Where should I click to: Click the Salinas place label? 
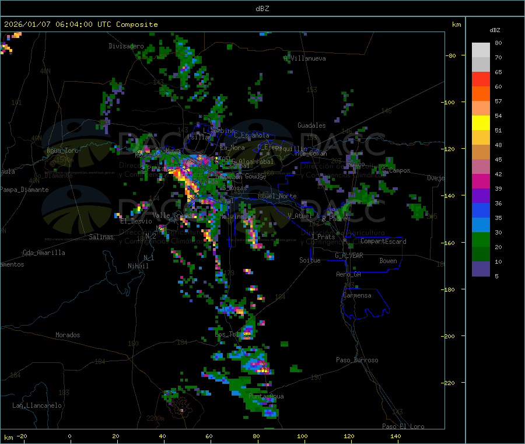pos(101,237)
